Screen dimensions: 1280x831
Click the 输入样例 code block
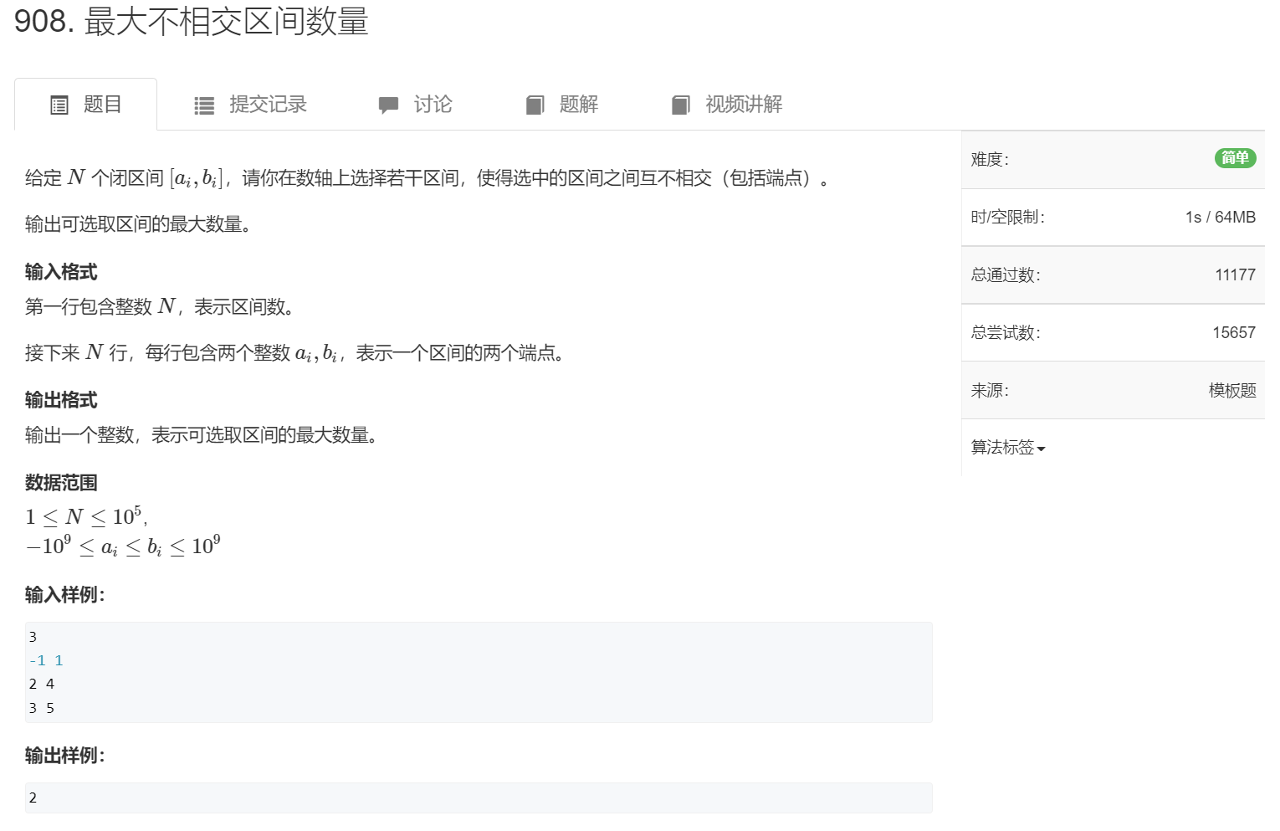click(x=479, y=672)
